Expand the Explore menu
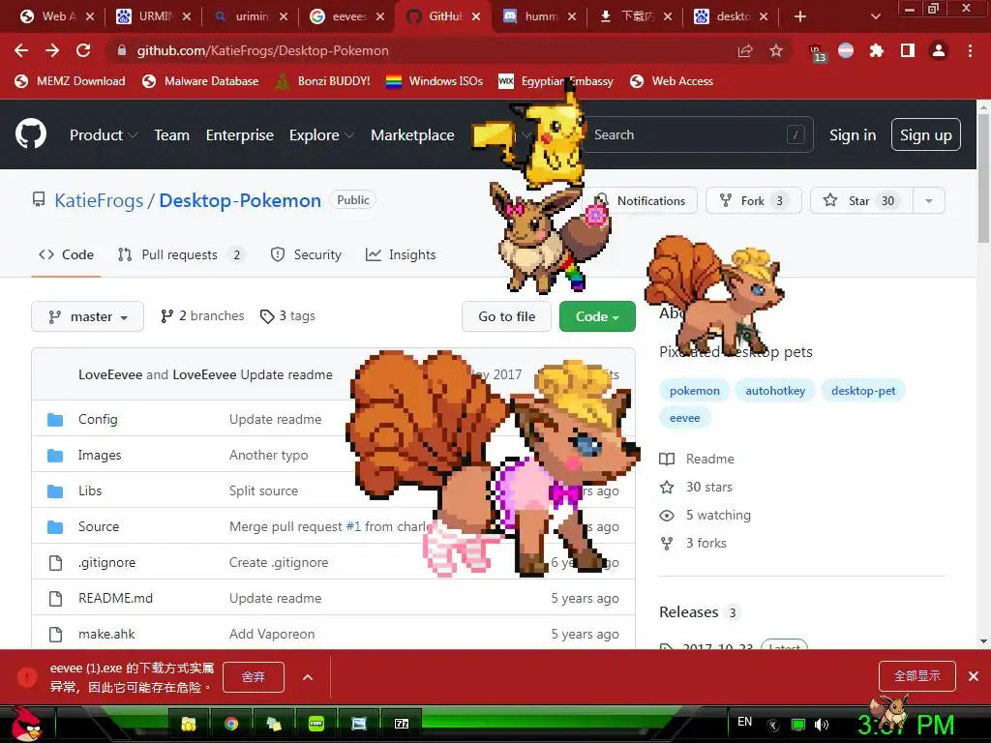Image resolution: width=991 pixels, height=743 pixels. 321,135
